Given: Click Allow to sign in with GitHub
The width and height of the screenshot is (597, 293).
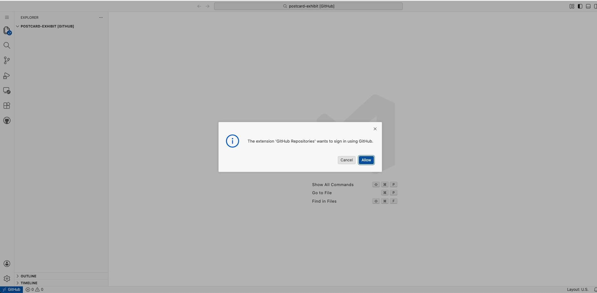Looking at the screenshot, I should pos(366,160).
